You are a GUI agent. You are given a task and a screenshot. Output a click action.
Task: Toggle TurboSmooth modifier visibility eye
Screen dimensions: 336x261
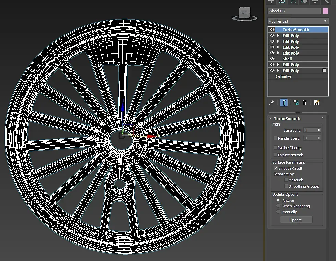272,30
